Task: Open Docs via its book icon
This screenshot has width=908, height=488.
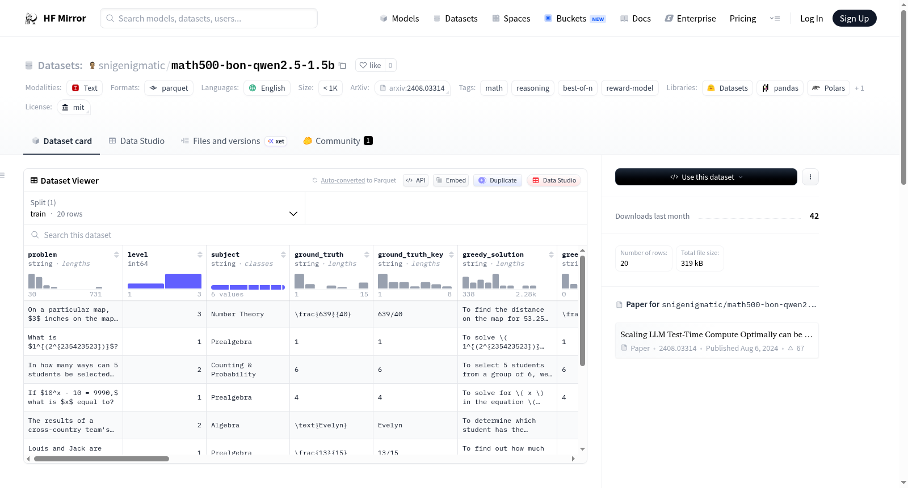Action: click(624, 19)
